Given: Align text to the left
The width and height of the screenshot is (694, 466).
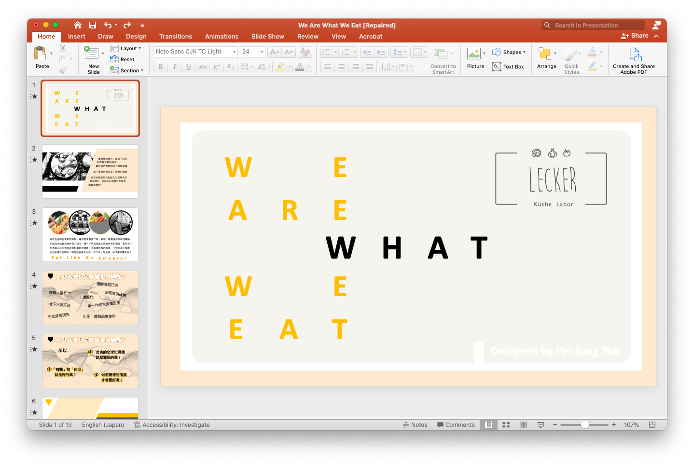Looking at the screenshot, I should click(327, 67).
